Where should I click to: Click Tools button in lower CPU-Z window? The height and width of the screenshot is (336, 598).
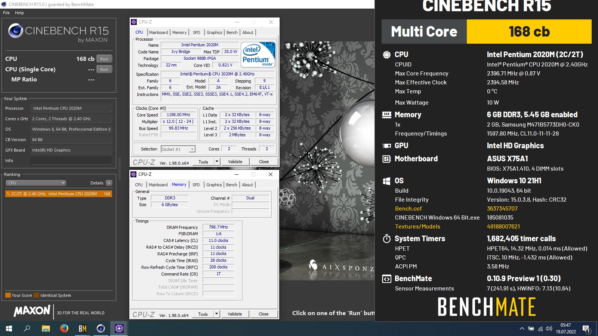click(x=203, y=314)
